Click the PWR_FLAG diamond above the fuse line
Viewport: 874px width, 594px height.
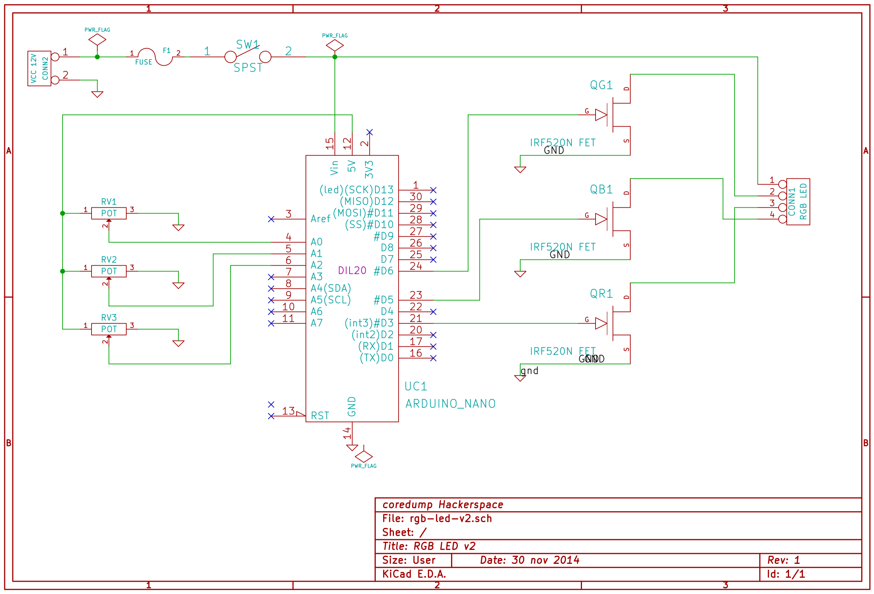point(97,39)
